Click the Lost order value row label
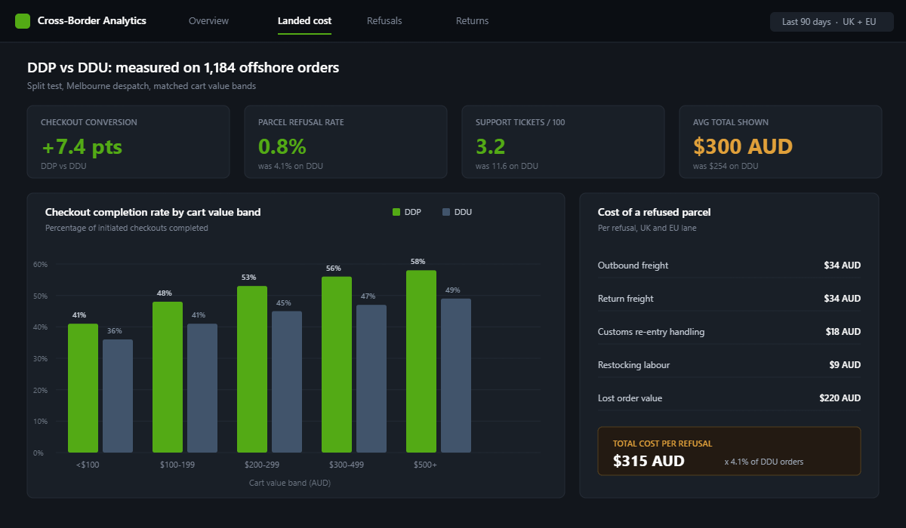Image resolution: width=906 pixels, height=528 pixels. [630, 398]
